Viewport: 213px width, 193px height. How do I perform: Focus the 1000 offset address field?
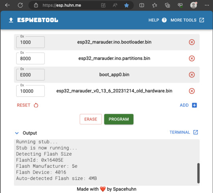30,42
